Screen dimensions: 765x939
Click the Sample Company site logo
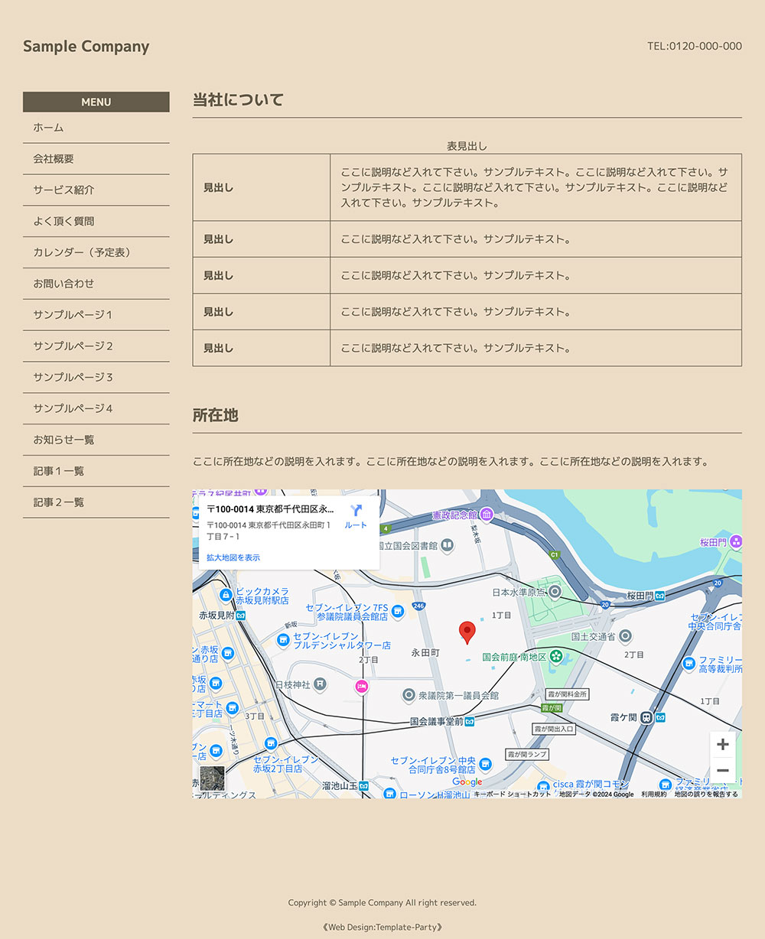86,47
